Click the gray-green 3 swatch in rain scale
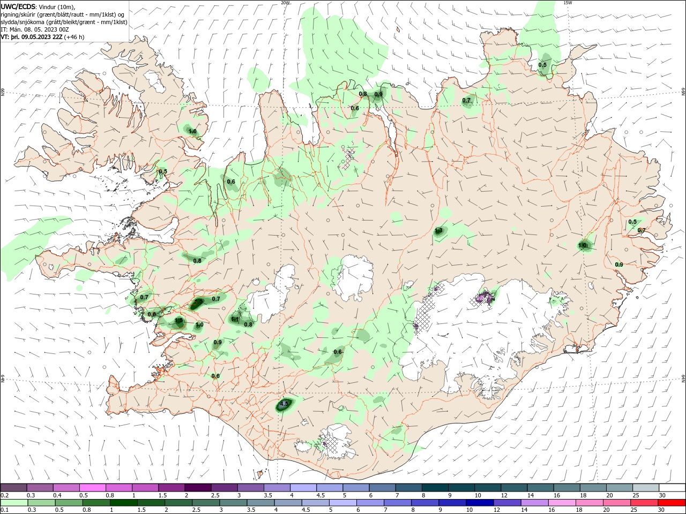This screenshot has width=686, height=514. pos(233,503)
